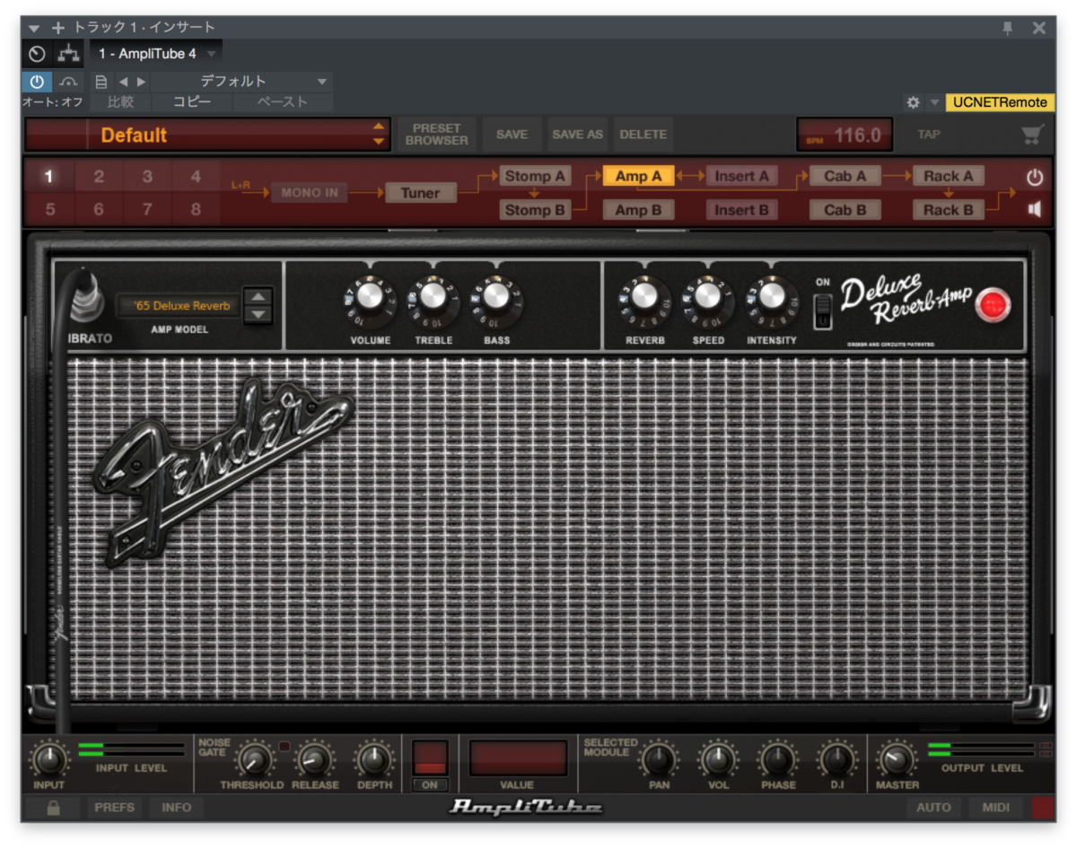Viewport: 1077px width, 848px height.
Task: Open the デフォルト preset dropdown
Action: pos(242,82)
